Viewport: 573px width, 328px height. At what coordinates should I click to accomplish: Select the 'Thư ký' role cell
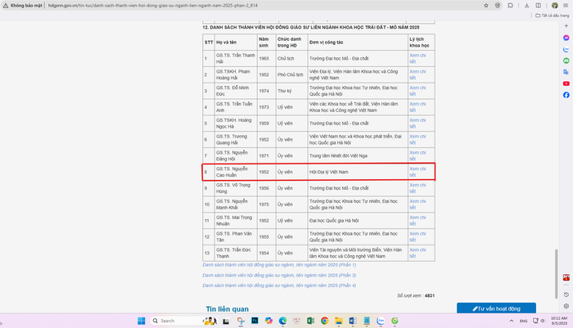(x=291, y=91)
